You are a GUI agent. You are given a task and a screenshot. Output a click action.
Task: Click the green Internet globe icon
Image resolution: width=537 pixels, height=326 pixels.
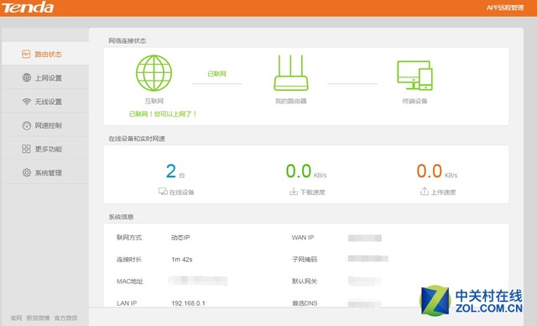(154, 73)
